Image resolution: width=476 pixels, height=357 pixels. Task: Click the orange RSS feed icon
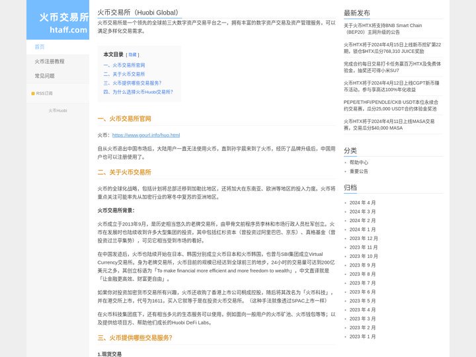point(33,93)
